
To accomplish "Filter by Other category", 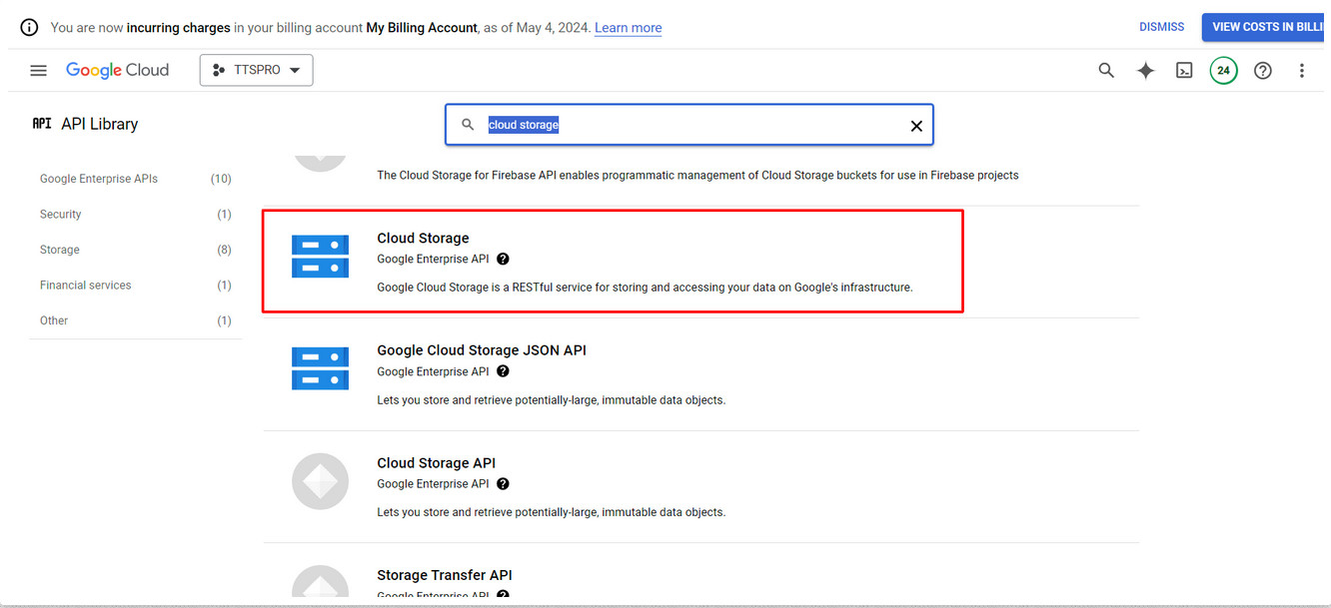I will (135, 320).
